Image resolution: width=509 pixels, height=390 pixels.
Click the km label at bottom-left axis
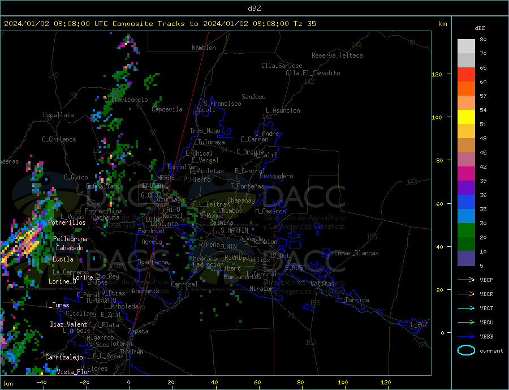click(8, 384)
